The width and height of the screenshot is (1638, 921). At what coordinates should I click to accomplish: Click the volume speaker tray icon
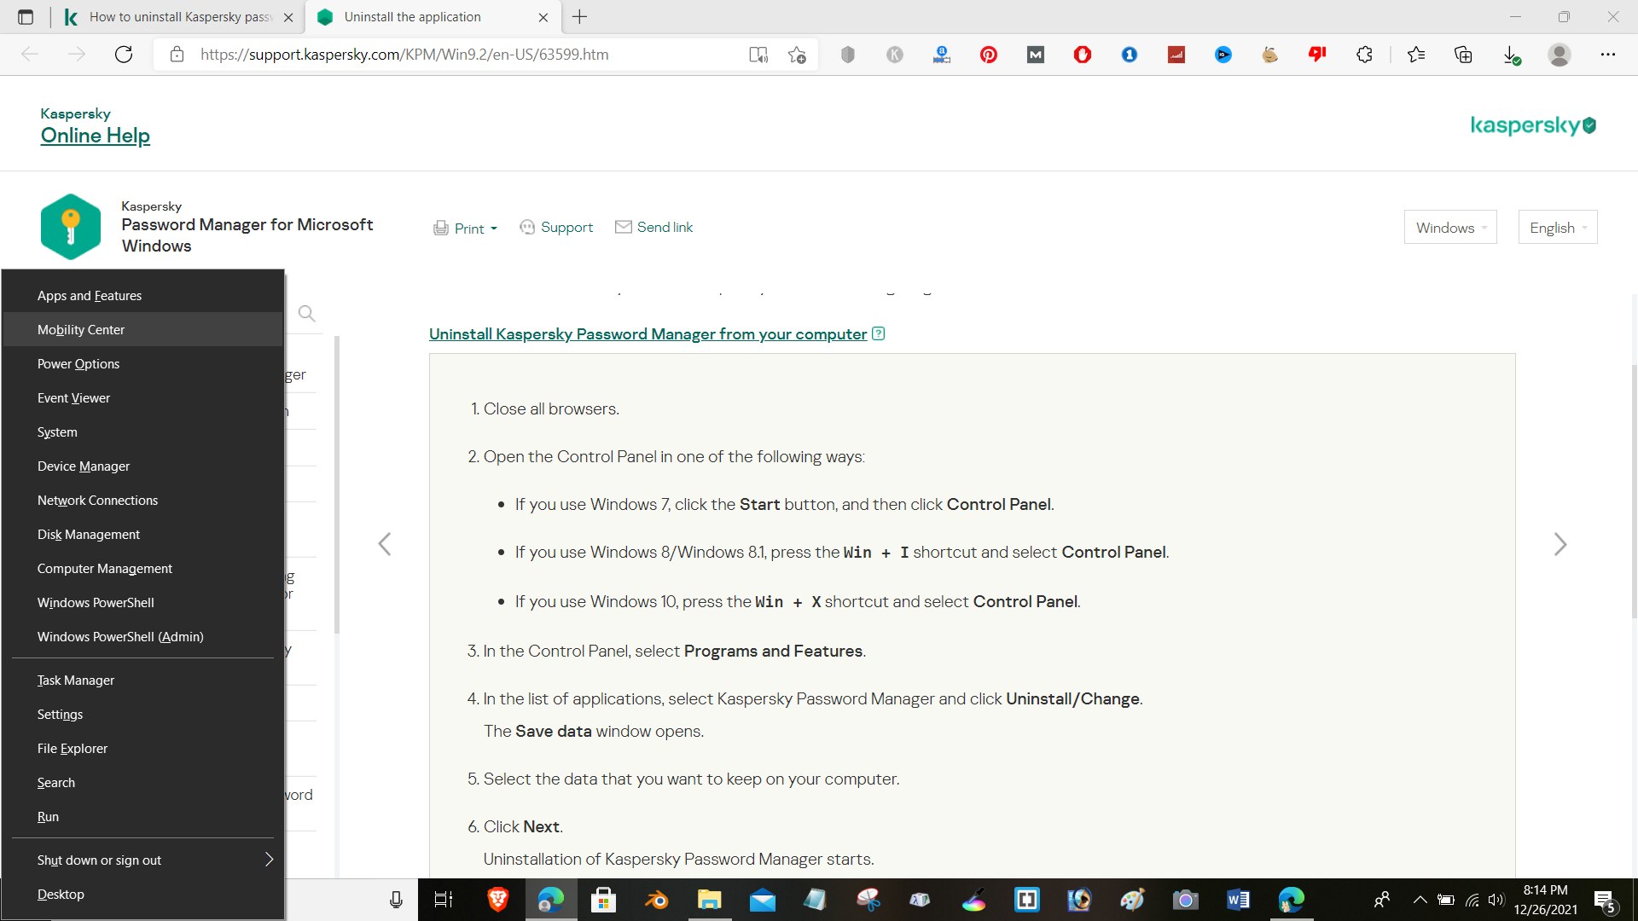[x=1496, y=900]
